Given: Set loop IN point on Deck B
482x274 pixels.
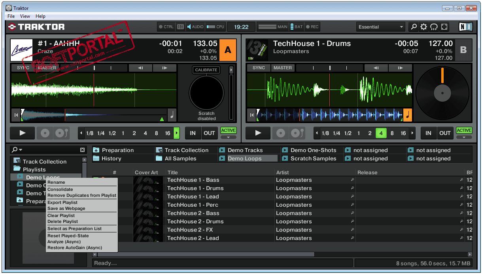Looking at the screenshot, I should point(428,133).
